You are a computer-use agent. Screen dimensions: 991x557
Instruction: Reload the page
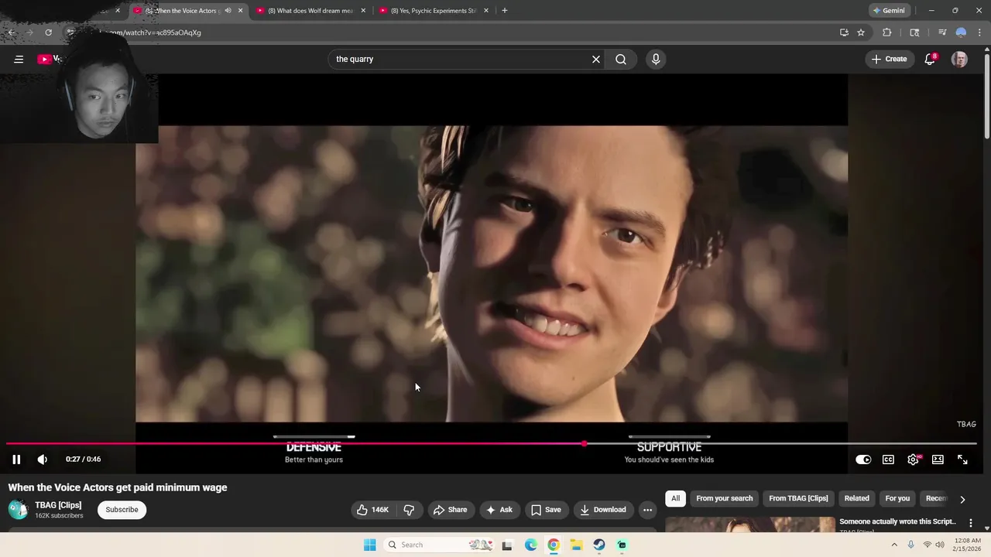(x=48, y=32)
